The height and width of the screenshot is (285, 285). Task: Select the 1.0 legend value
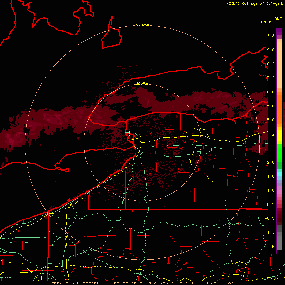click(271, 190)
